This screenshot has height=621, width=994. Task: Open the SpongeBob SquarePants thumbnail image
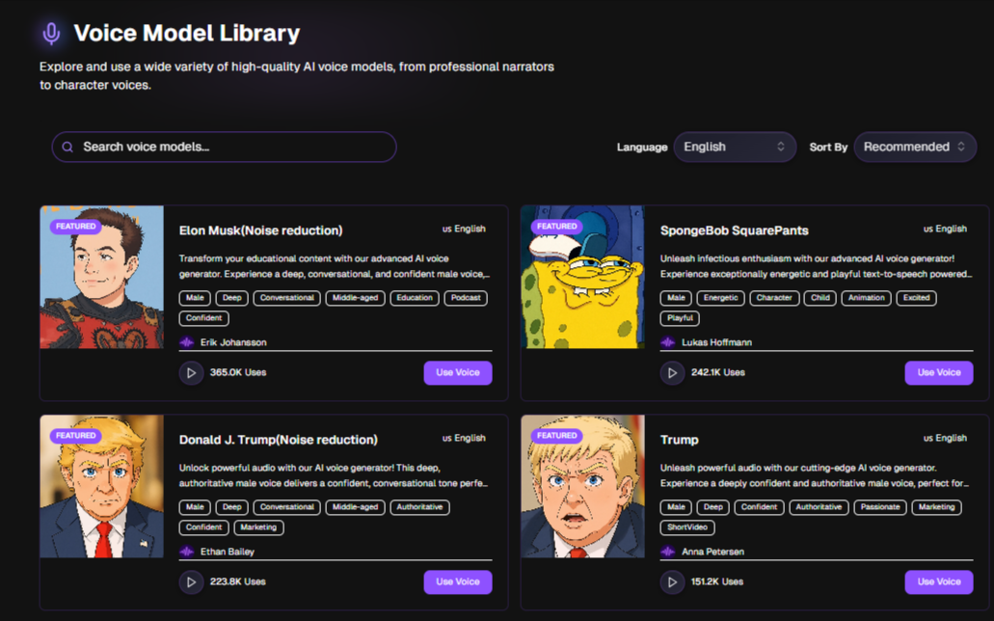tap(582, 277)
